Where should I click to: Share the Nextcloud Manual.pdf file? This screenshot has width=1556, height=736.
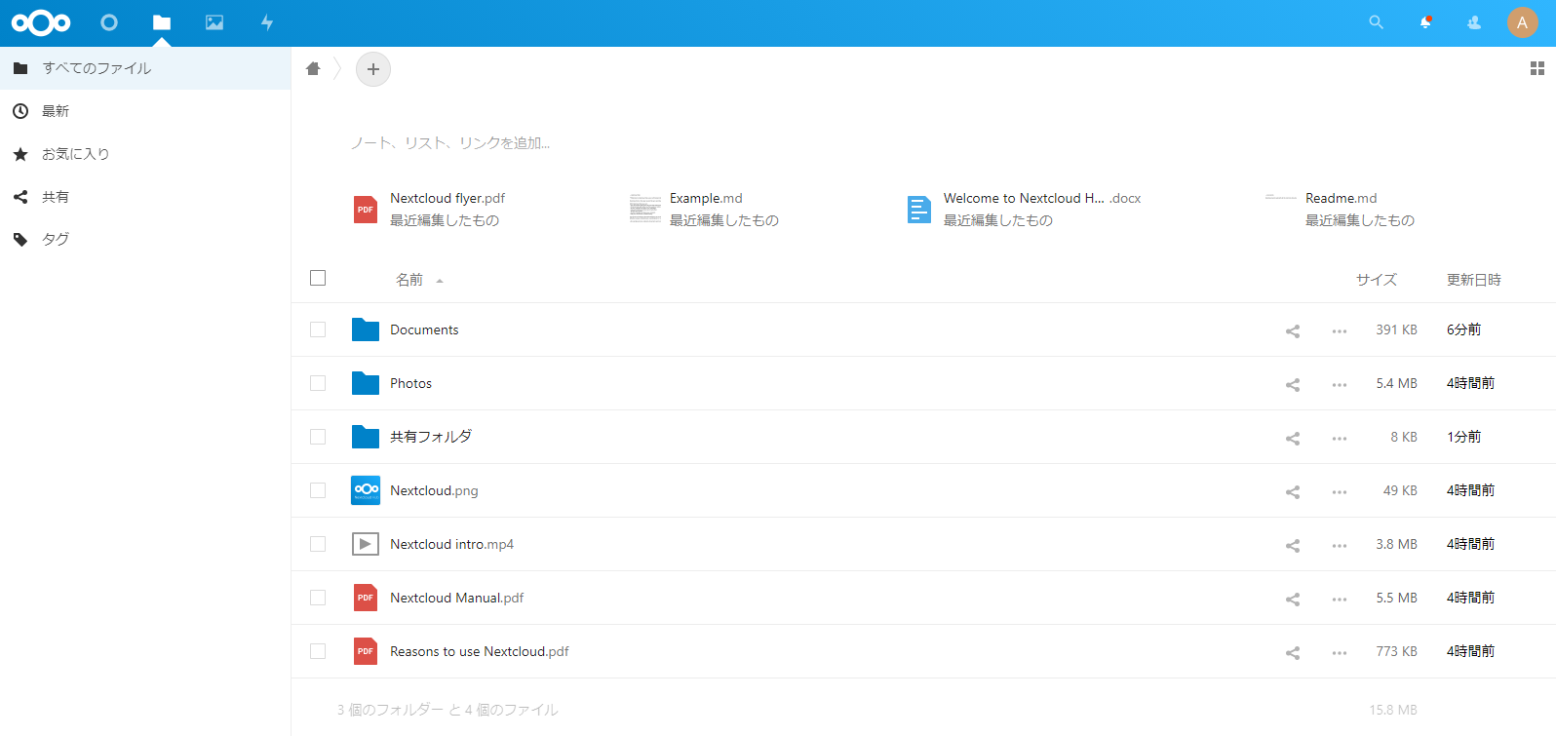pos(1293,599)
